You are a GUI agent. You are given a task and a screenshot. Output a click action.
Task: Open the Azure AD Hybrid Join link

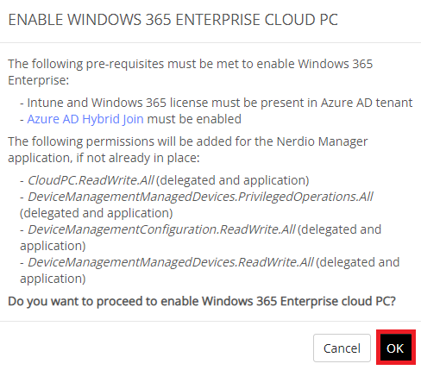point(85,119)
